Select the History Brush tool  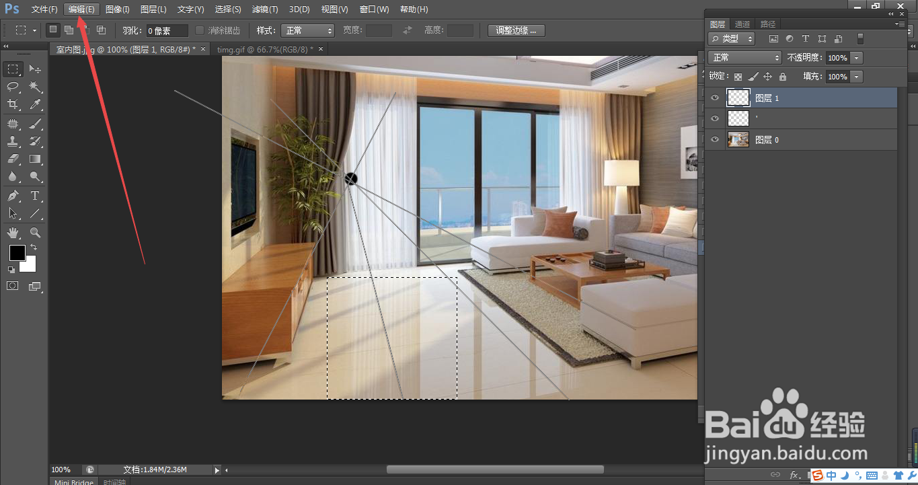[x=35, y=141]
